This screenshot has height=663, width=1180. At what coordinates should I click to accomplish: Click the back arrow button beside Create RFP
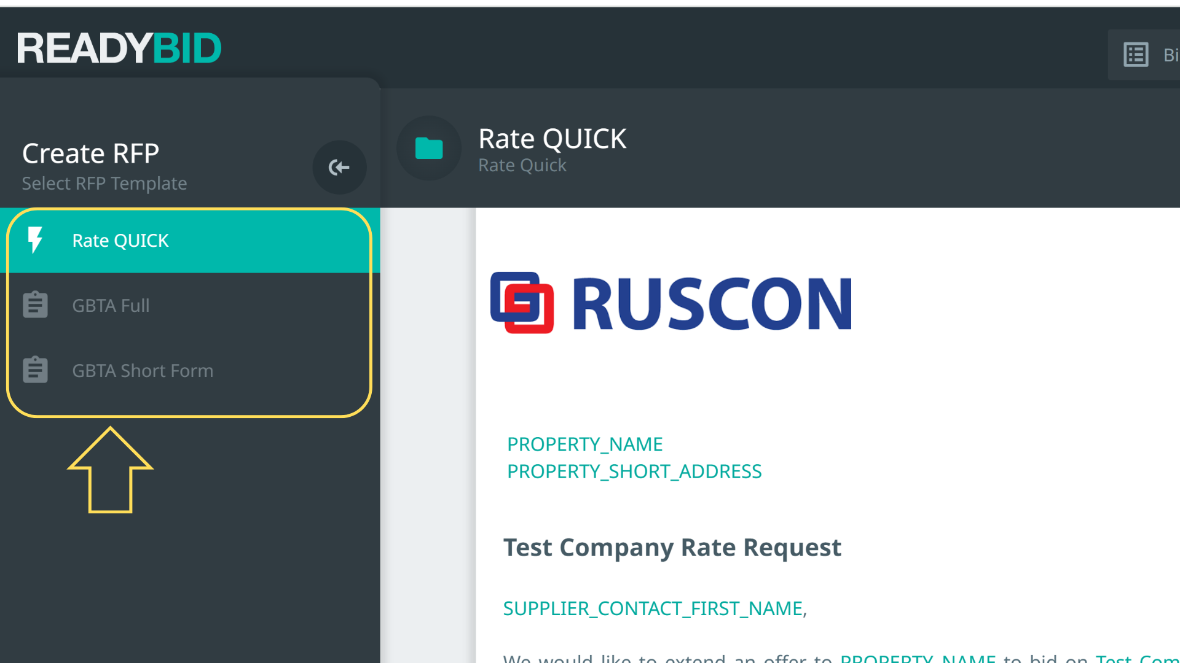339,167
